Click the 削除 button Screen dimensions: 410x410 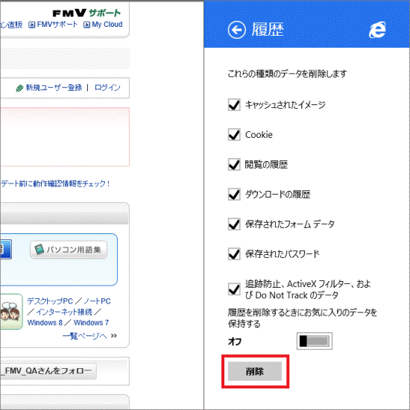pyautogui.click(x=255, y=371)
